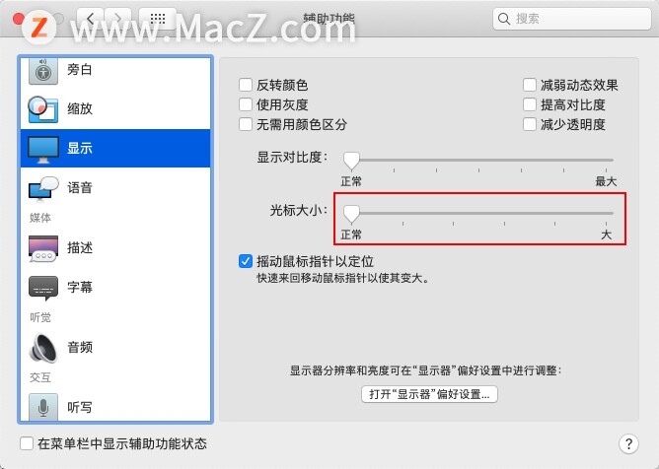Image resolution: width=659 pixels, height=469 pixels.
Task: Select the 音频 speaker icon
Action: (43, 348)
